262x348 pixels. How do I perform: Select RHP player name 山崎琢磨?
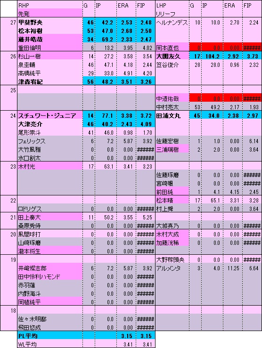pos(50,243)
